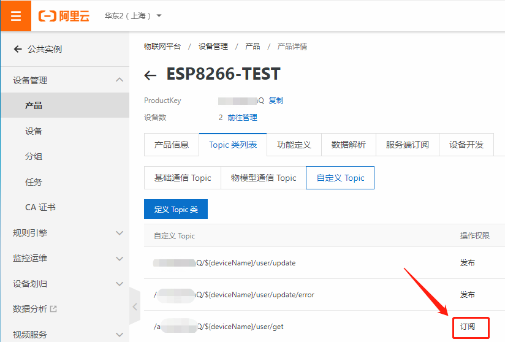This screenshot has width=505, height=342.
Task: Open the 华东2 (上海) region dropdown
Action: (x=133, y=16)
